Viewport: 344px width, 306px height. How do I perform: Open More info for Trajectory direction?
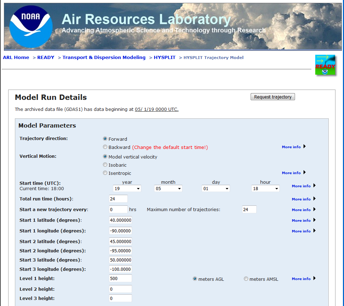(x=291, y=147)
